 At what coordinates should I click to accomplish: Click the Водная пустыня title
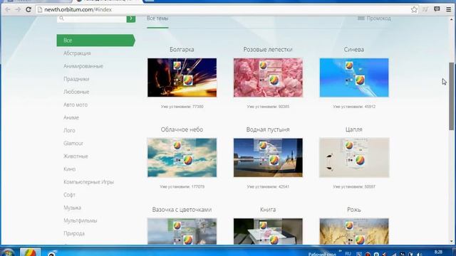(x=268, y=129)
